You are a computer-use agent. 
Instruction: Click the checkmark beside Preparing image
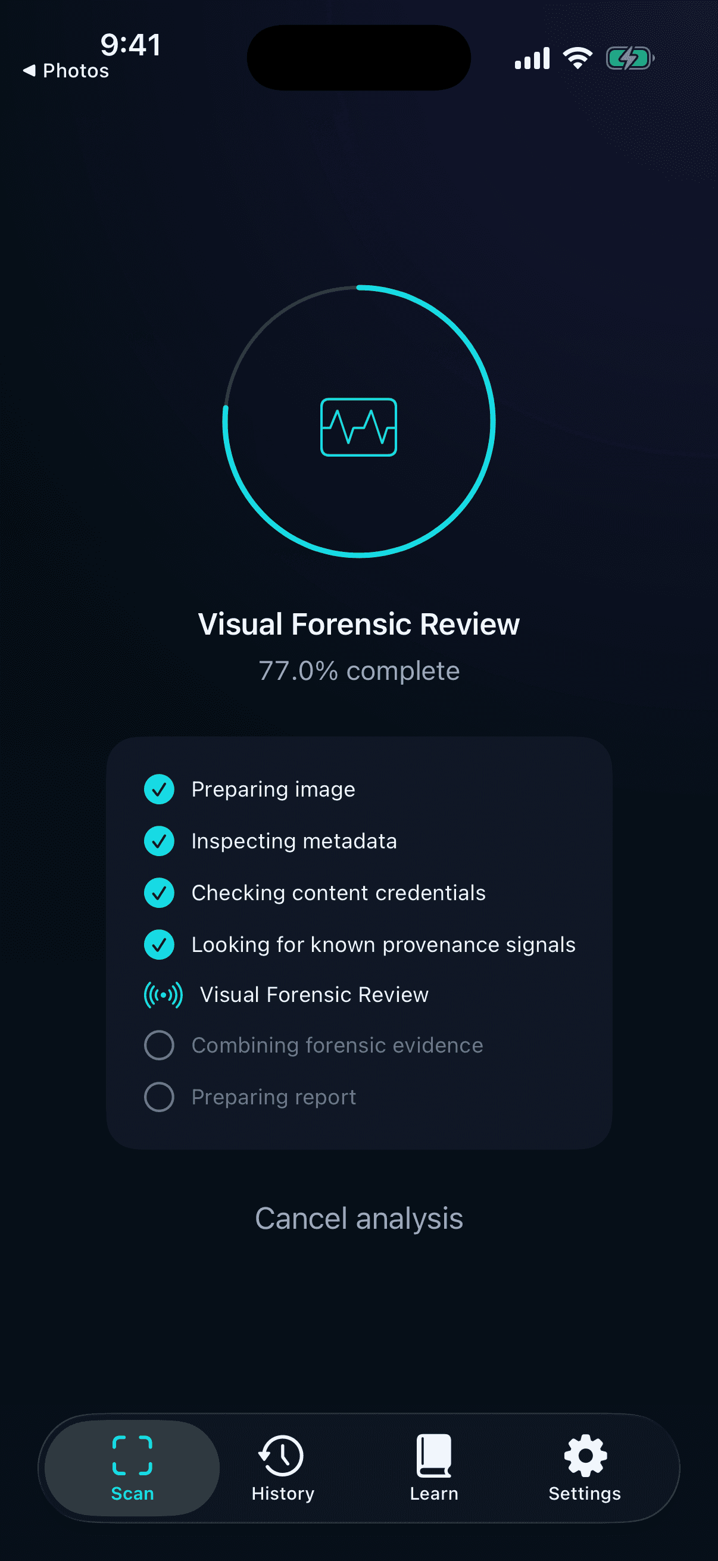(160, 789)
